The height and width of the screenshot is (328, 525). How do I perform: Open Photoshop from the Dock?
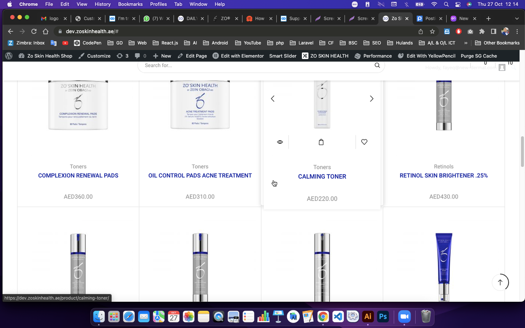pos(383,317)
